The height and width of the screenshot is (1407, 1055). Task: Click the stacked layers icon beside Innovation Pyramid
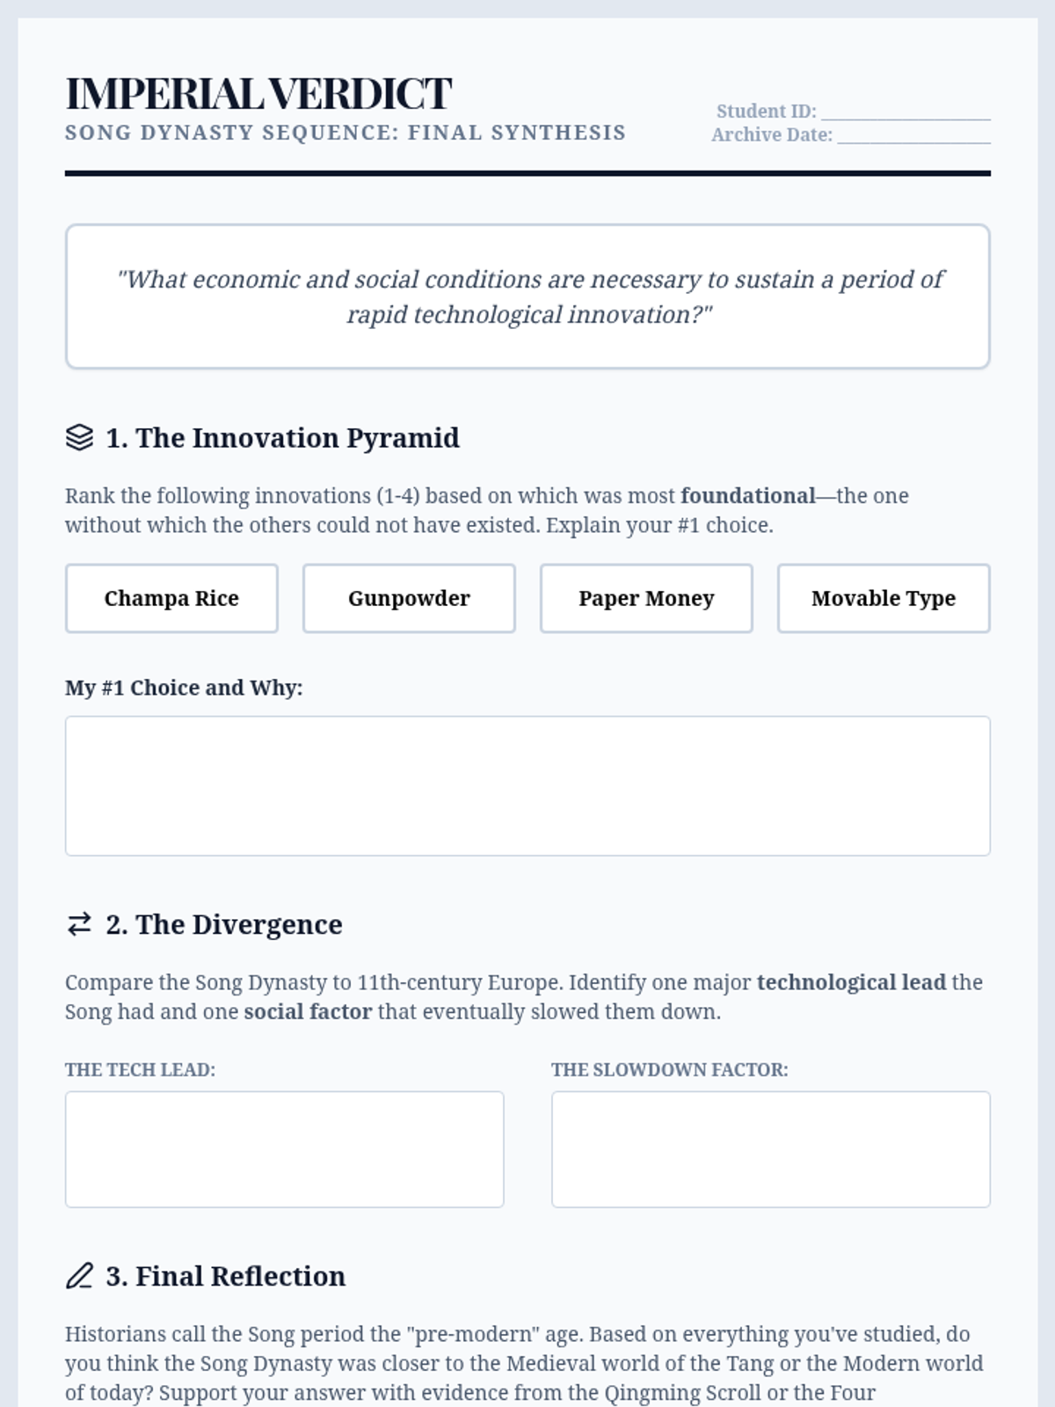(x=79, y=437)
